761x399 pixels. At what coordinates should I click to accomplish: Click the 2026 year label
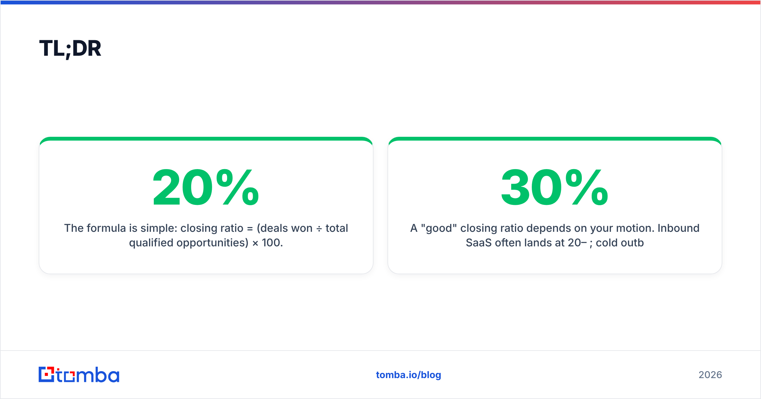coord(710,375)
